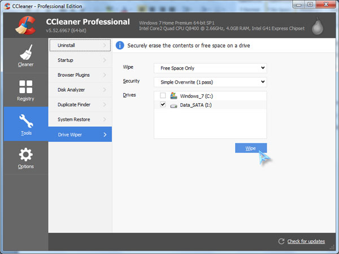Select the Tools wrench section

point(26,124)
